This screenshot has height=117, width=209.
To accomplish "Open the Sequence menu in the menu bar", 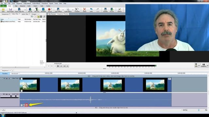I will [x=19, y=4].
